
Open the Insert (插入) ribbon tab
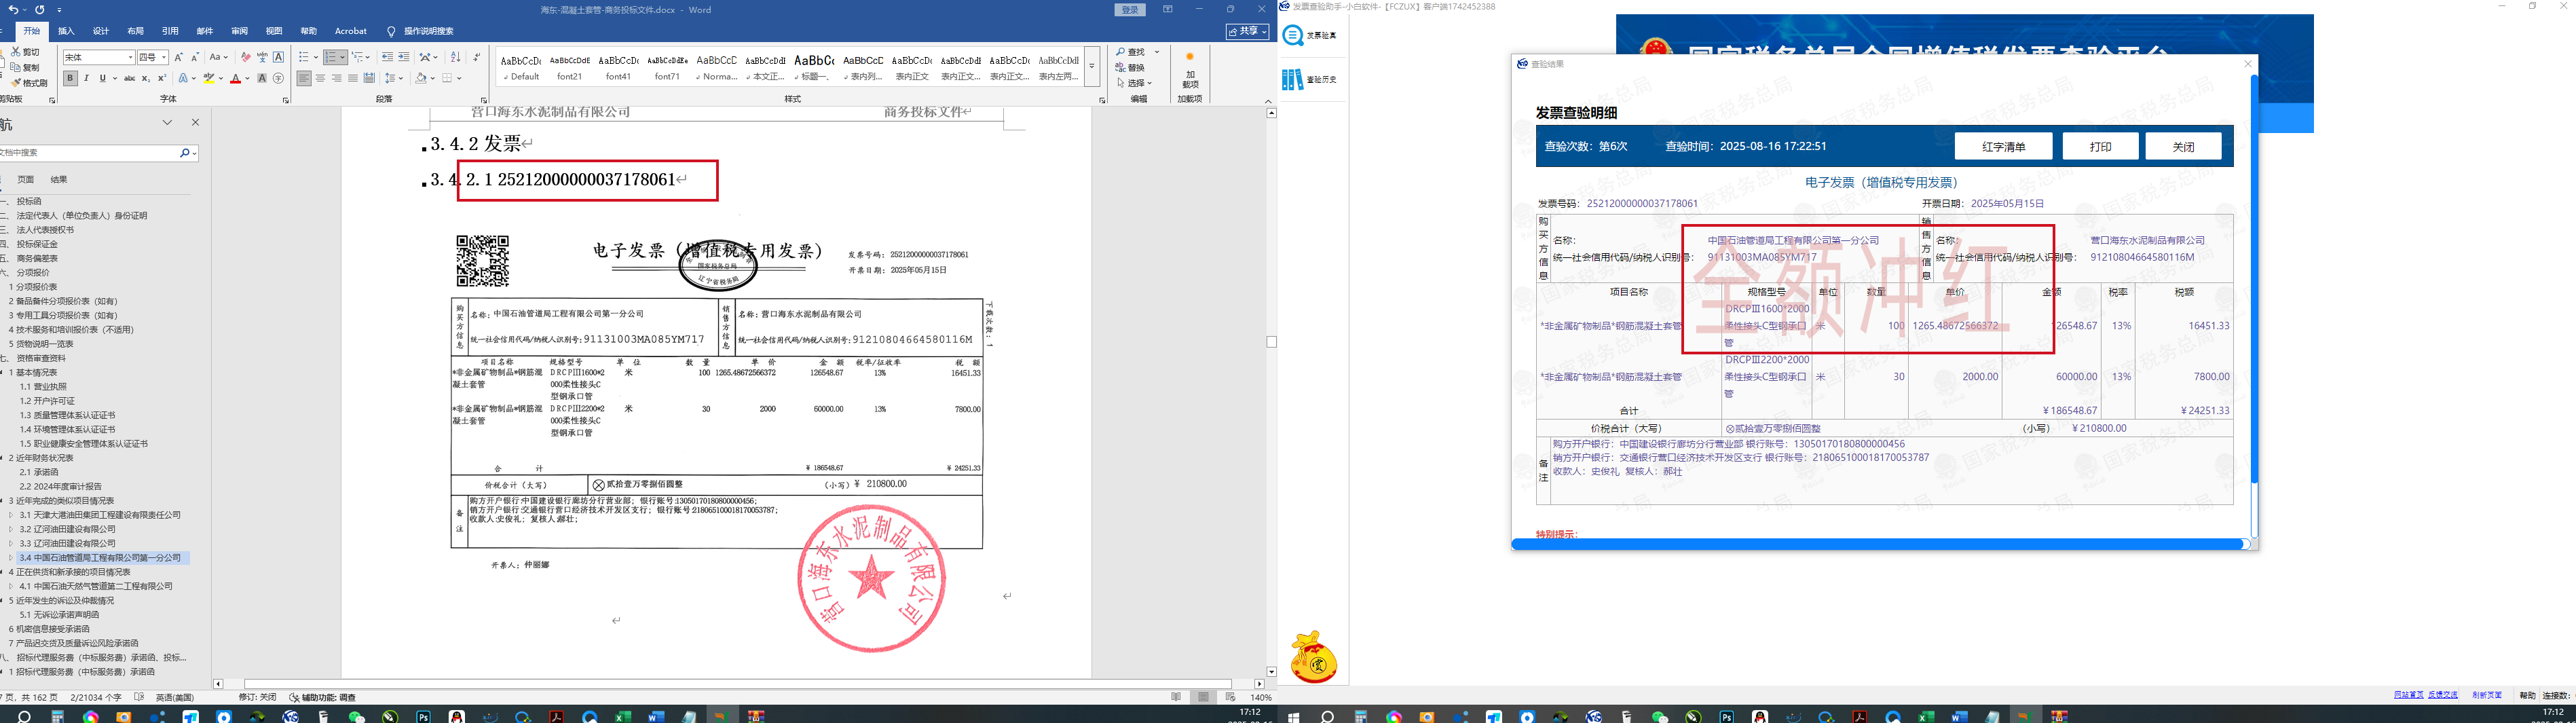tap(66, 31)
